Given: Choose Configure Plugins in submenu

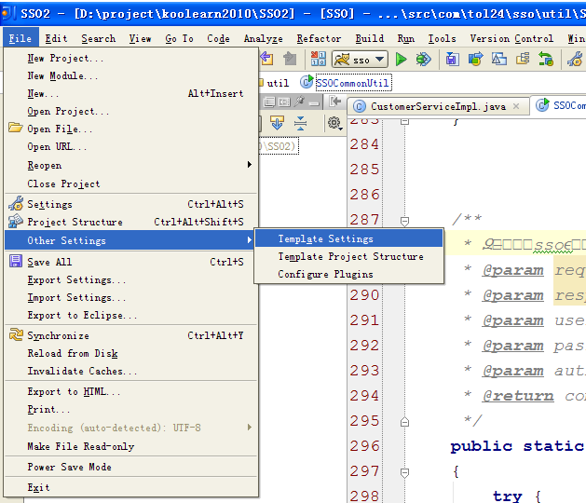Looking at the screenshot, I should (x=325, y=274).
